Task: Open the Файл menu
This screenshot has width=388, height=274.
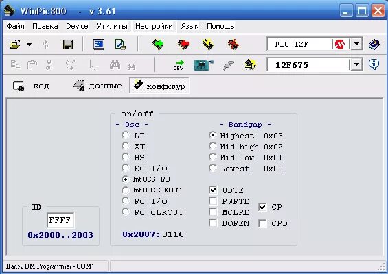Action: [x=15, y=26]
